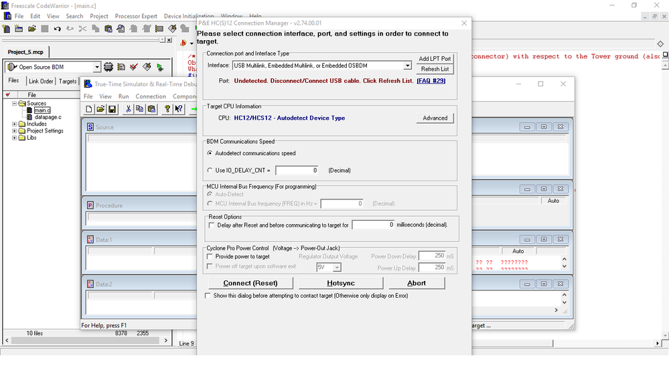Click the Paste icon in CodeWarrior toolbar
Image resolution: width=669 pixels, height=376 pixels.
coord(108,29)
